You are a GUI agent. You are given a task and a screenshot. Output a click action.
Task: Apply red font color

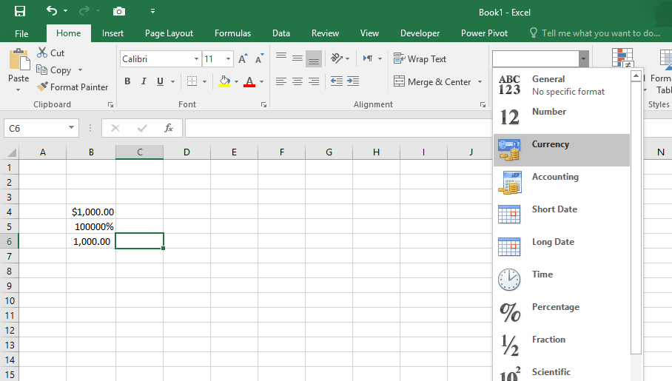point(249,81)
